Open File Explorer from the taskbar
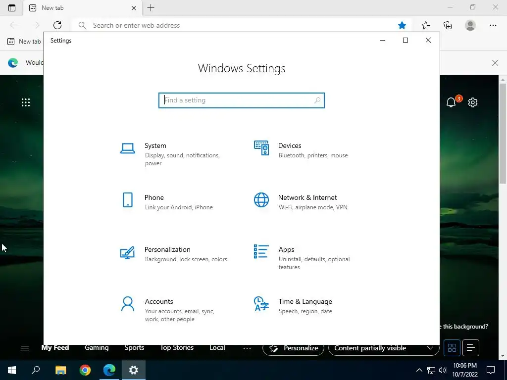507x380 pixels. 60,370
